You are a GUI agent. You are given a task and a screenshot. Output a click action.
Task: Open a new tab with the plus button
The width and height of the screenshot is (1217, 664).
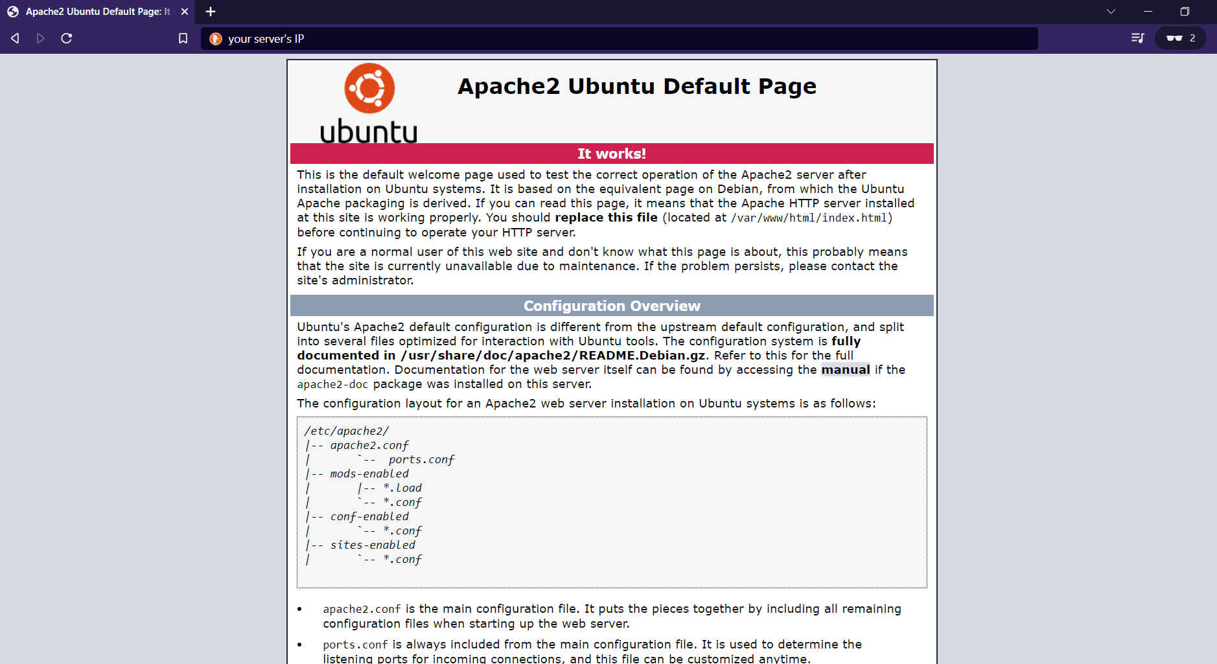[x=210, y=12]
